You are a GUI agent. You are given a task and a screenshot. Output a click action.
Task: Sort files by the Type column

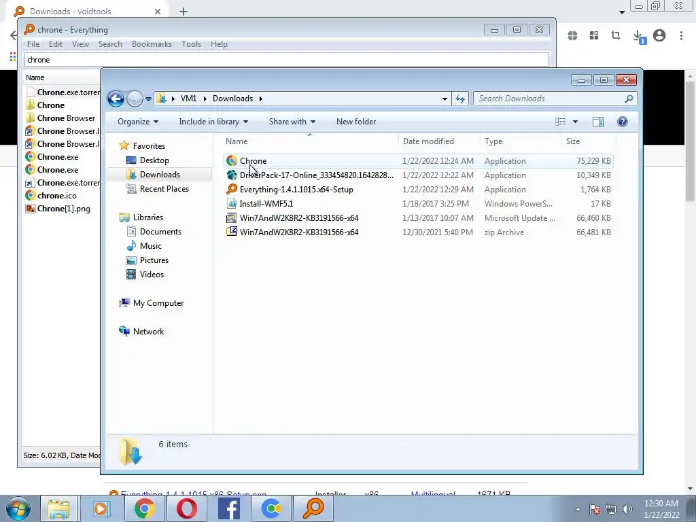click(521, 141)
